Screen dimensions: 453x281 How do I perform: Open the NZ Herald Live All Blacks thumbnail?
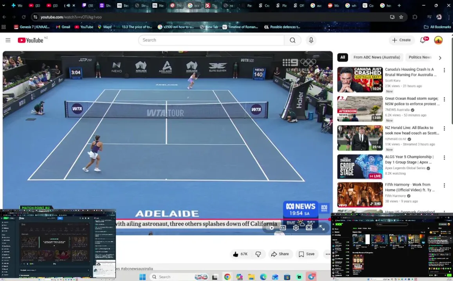[x=360, y=138]
